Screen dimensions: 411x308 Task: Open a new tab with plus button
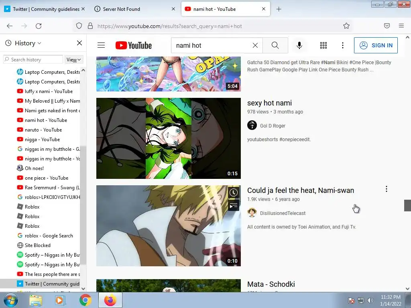279,9
